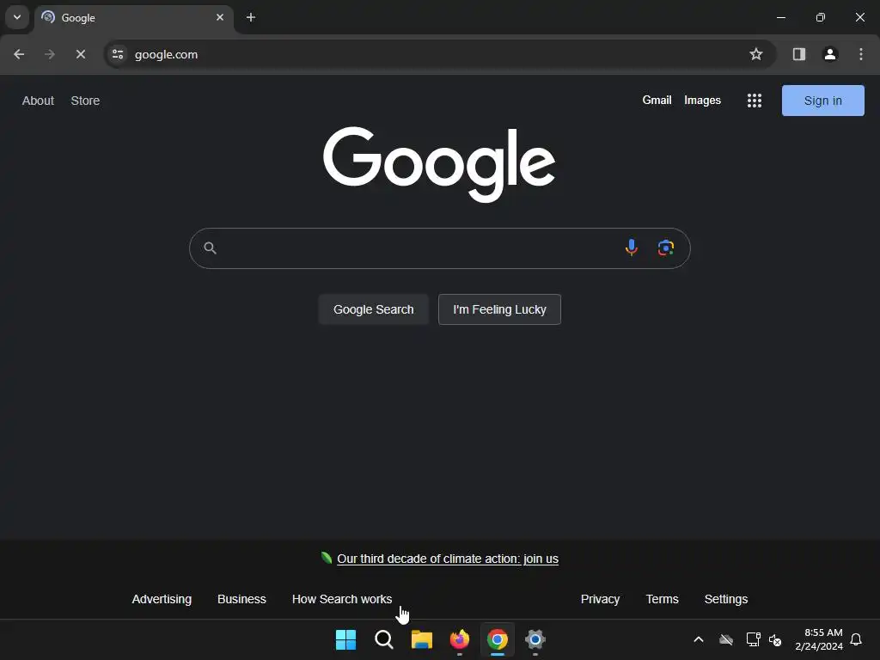The width and height of the screenshot is (880, 660).
Task: Click the magnifier icon in search box
Action: 210,248
